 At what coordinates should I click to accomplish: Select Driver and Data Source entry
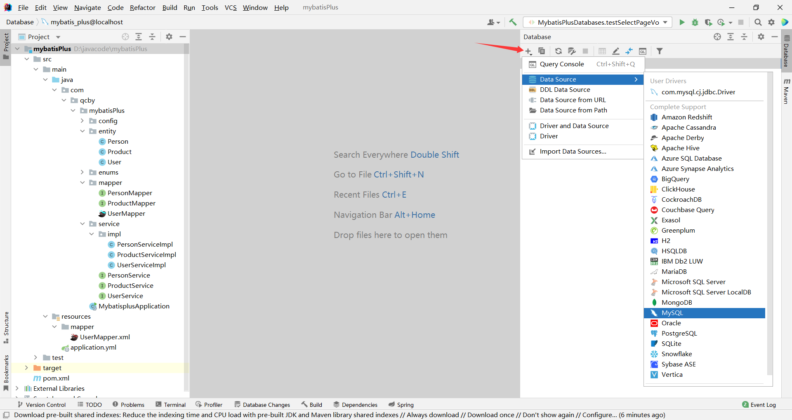pos(582,126)
